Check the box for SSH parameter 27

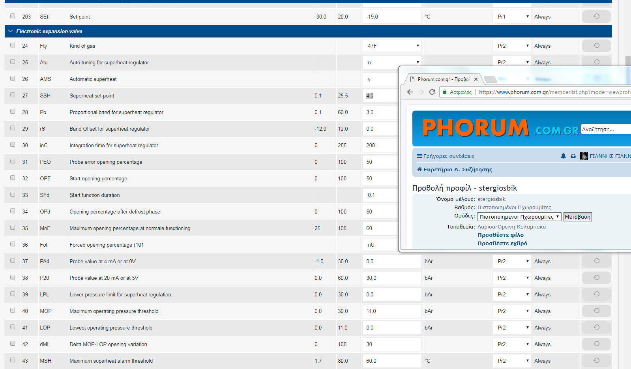point(13,95)
